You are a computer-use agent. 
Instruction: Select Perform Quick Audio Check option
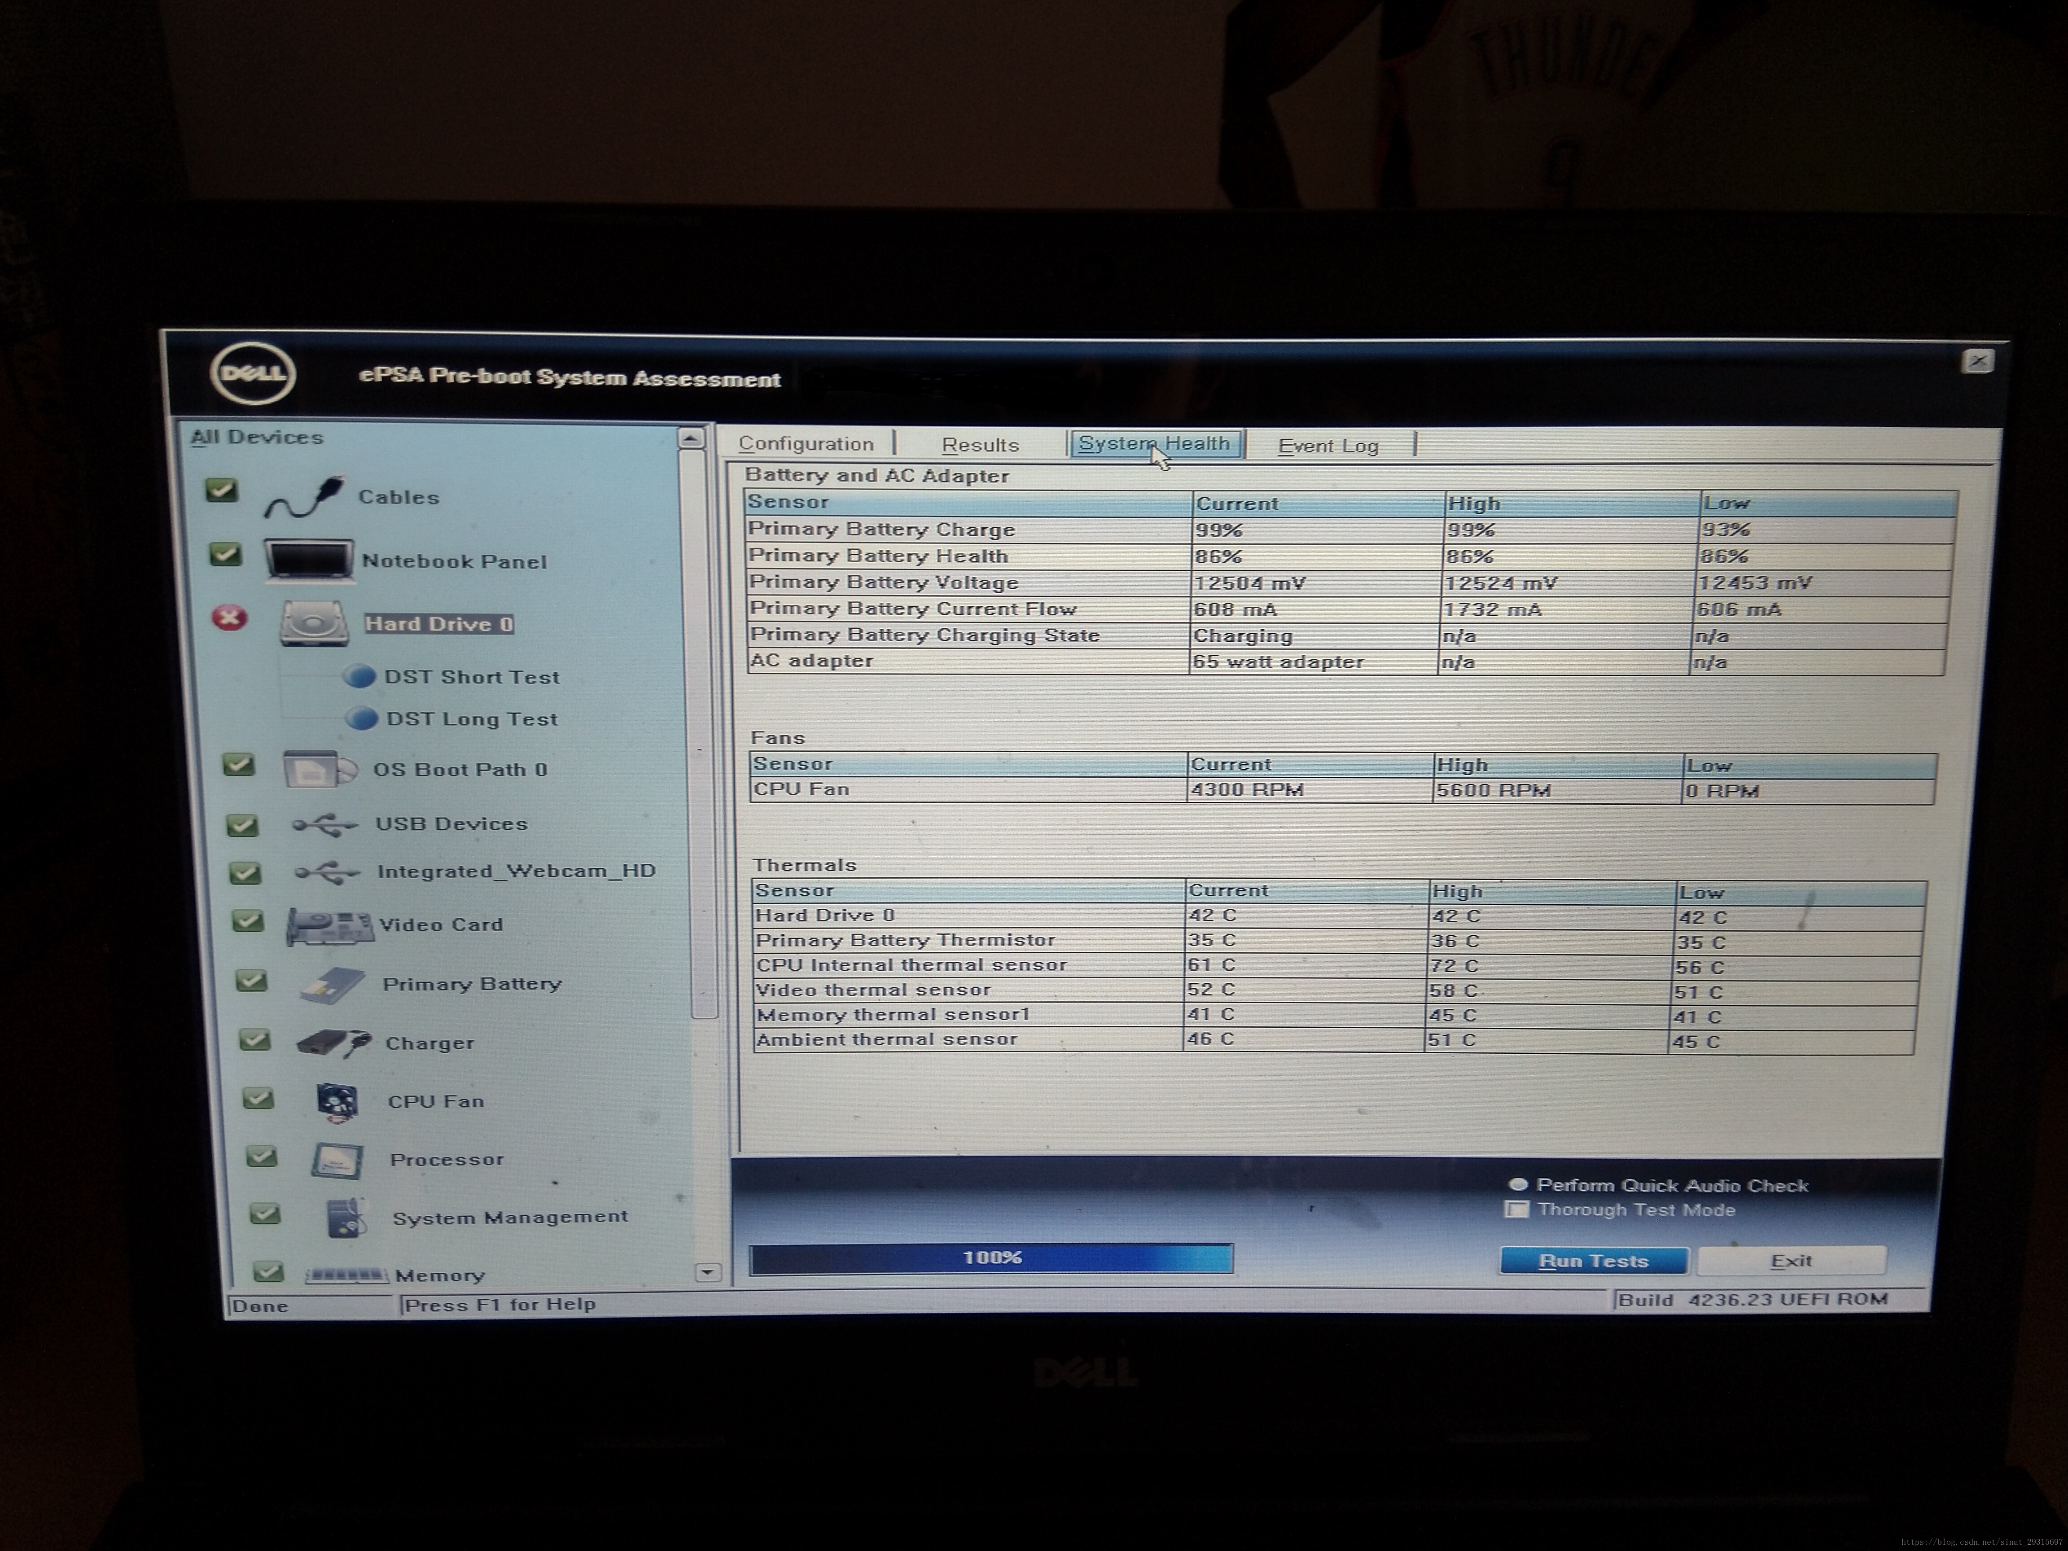1518,1184
